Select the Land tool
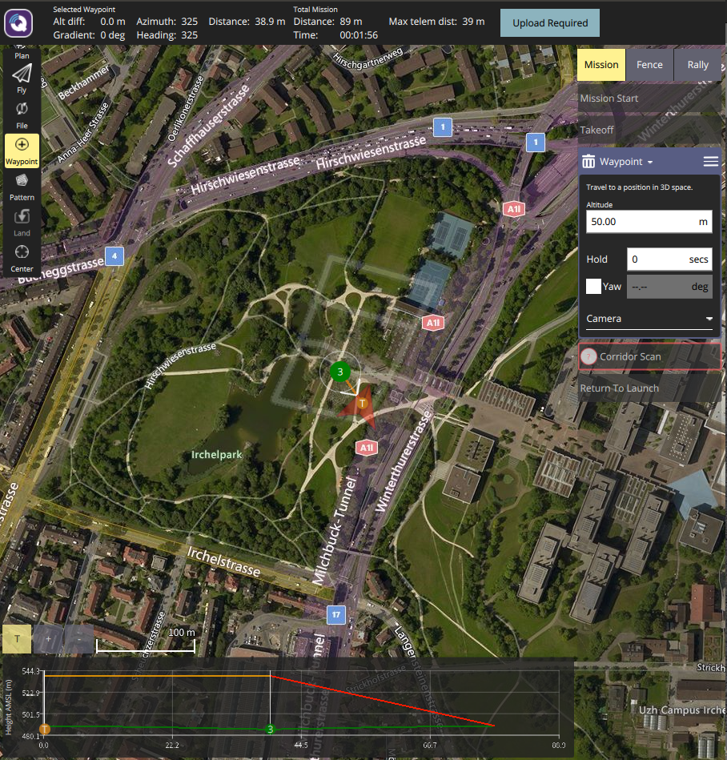The height and width of the screenshot is (760, 727). click(22, 223)
